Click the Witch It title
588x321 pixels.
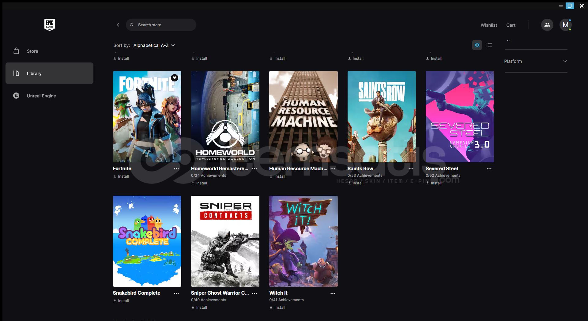[x=278, y=293]
